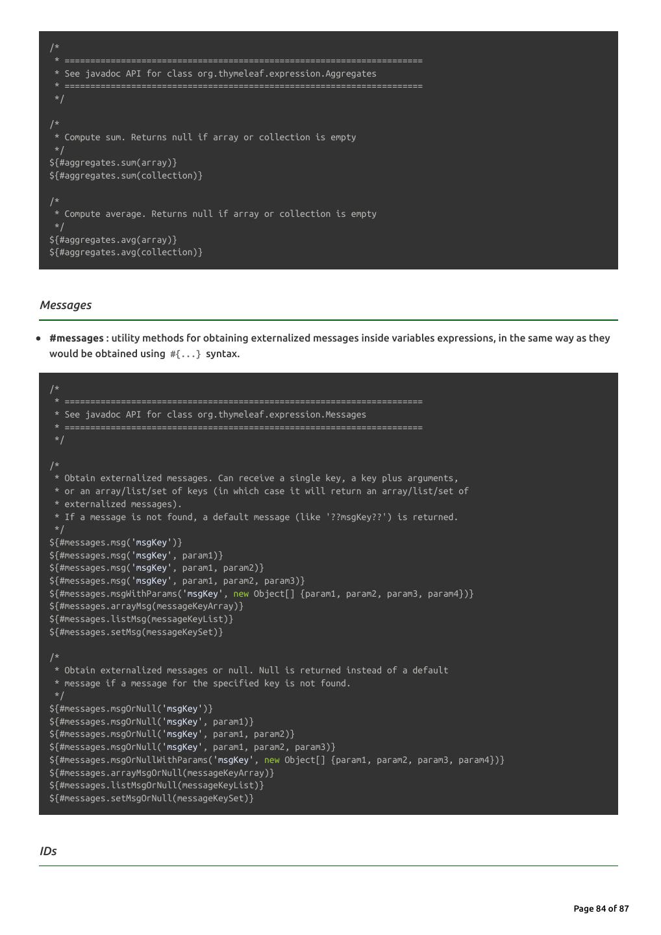661x935 pixels.
Task: Click the inline #{...} syntax code
Action: pyautogui.click(x=186, y=355)
